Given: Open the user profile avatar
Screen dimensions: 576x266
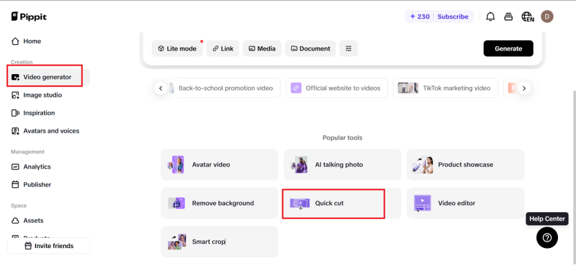Looking at the screenshot, I should tap(547, 17).
